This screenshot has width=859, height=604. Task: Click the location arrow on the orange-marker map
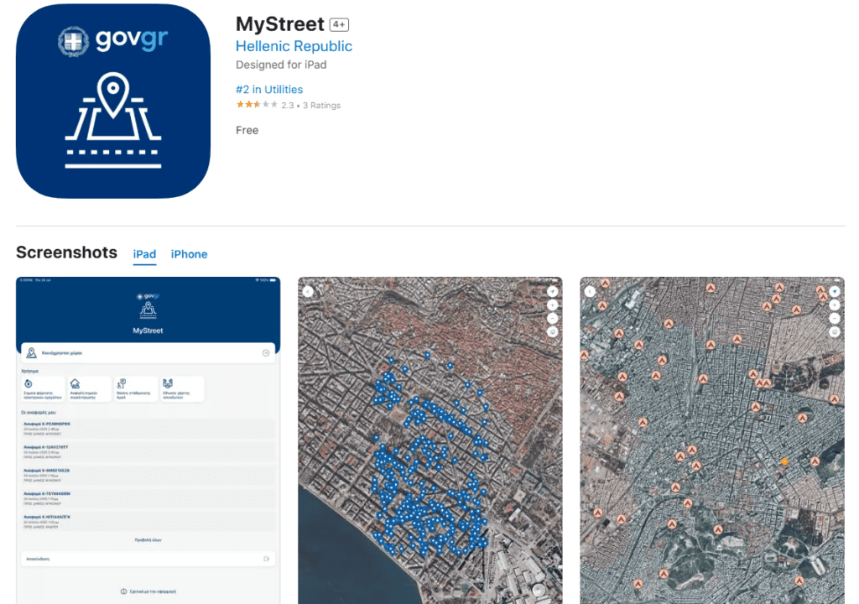pyautogui.click(x=835, y=292)
